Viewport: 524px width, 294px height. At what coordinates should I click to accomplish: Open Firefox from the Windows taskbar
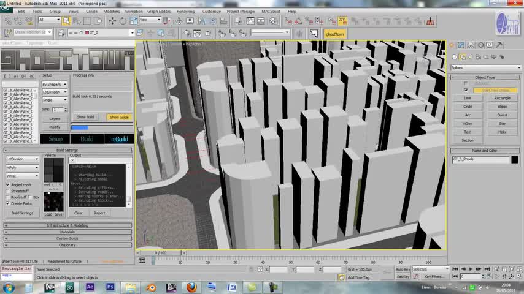tap(191, 287)
